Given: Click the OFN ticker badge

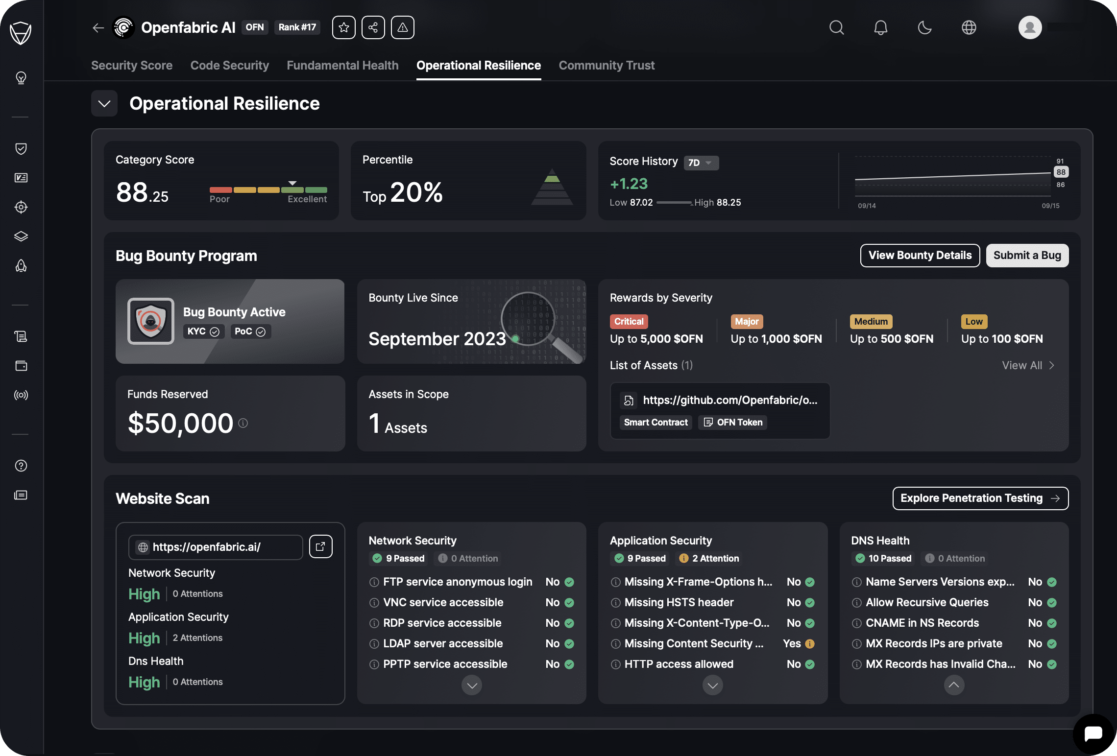Looking at the screenshot, I should point(255,27).
